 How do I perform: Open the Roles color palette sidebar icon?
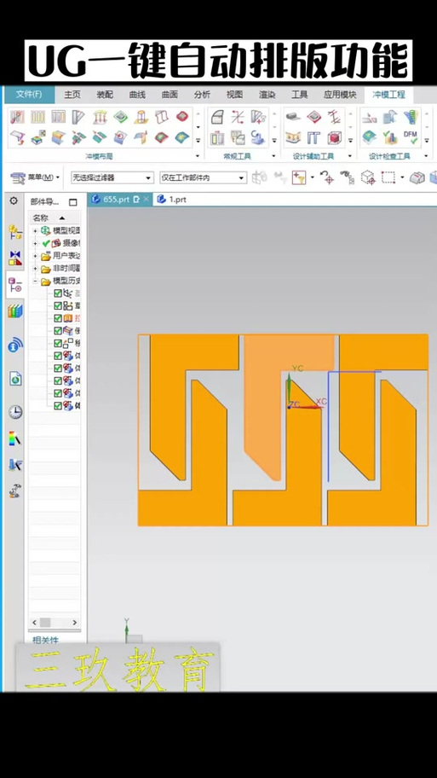(x=15, y=438)
